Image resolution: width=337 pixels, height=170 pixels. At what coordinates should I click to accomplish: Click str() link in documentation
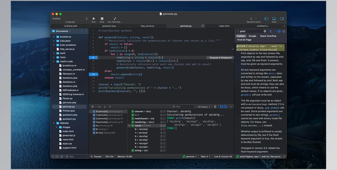(272, 73)
